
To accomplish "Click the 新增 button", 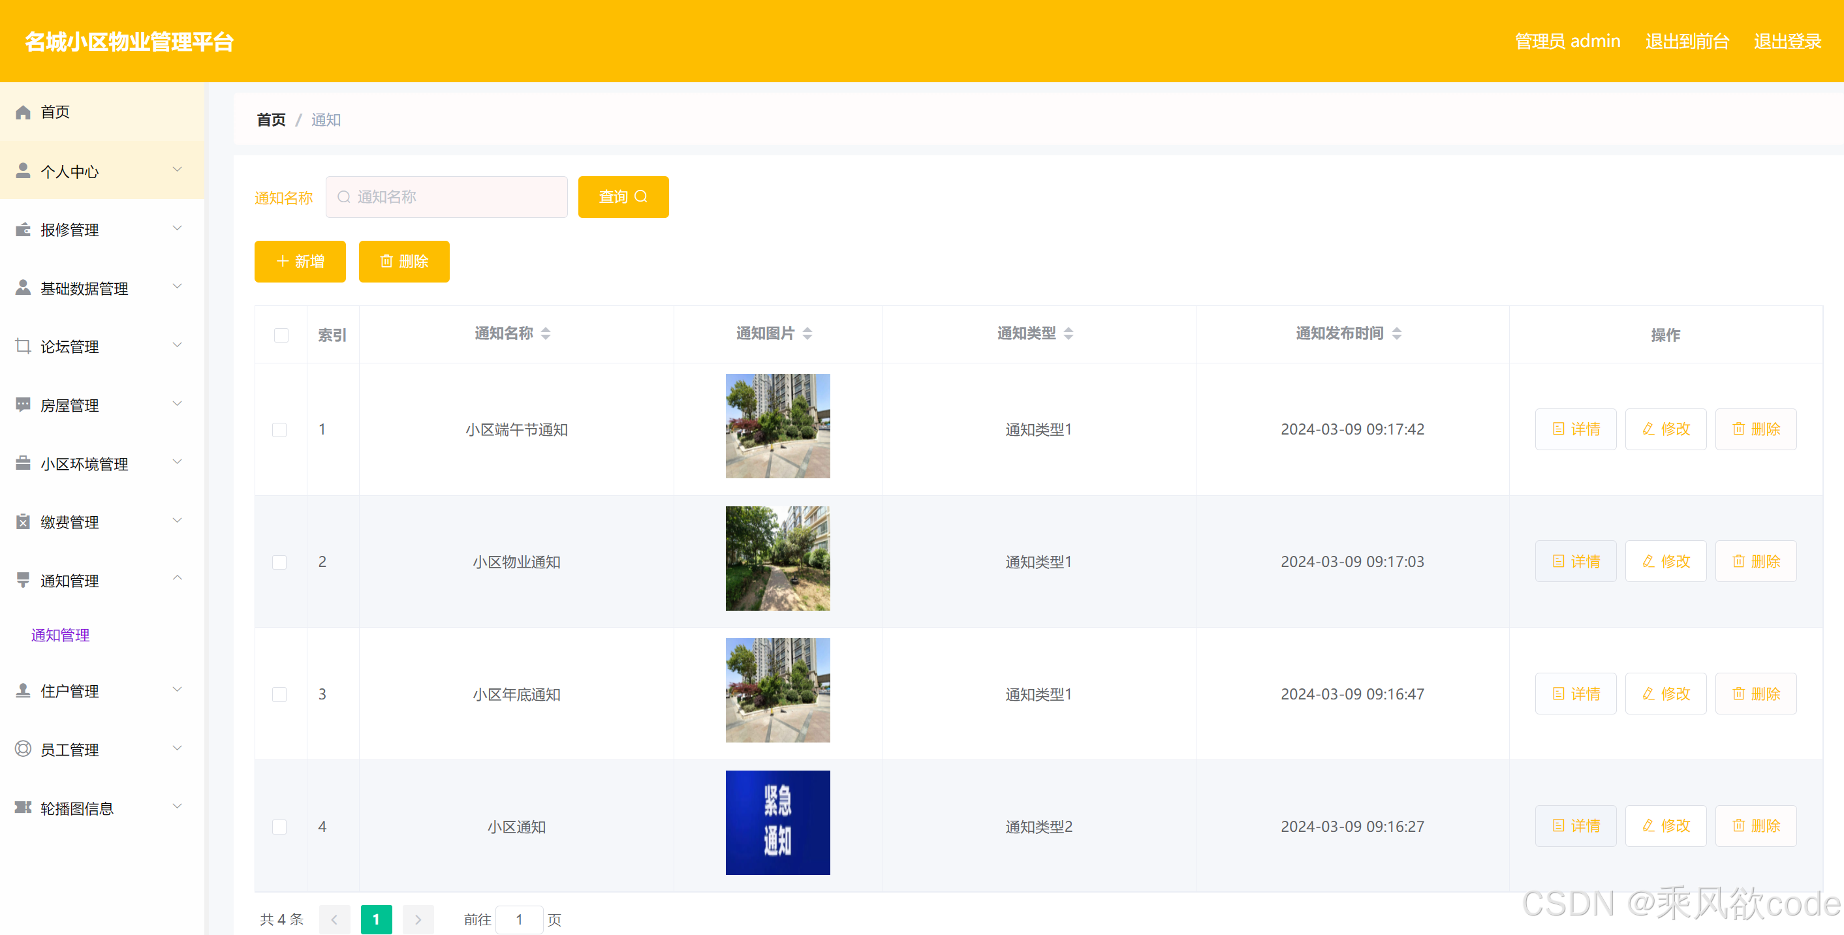I will 300,261.
